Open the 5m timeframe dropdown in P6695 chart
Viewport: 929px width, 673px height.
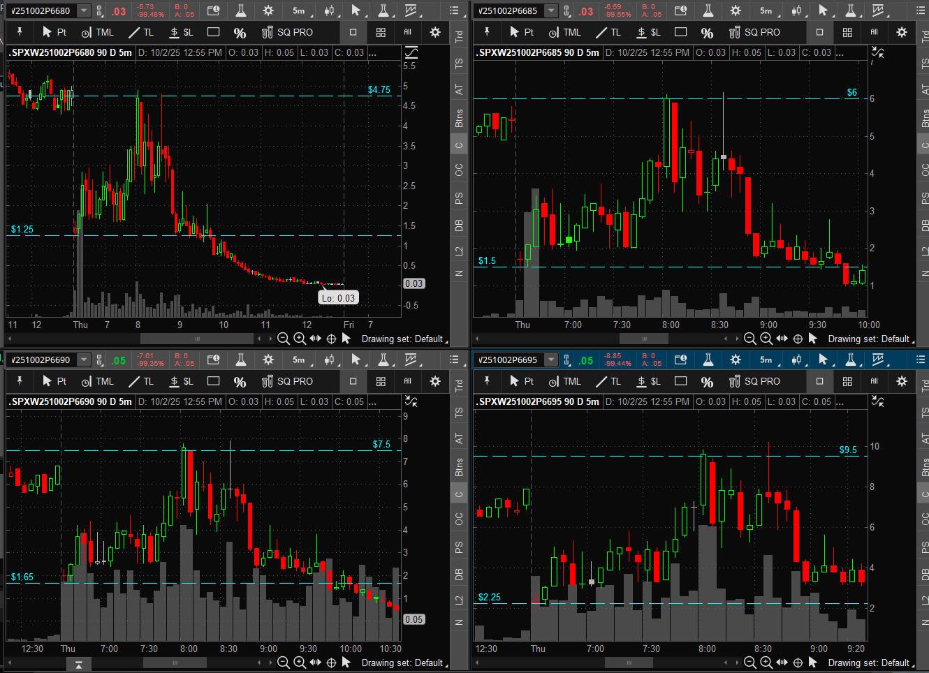pyautogui.click(x=766, y=360)
